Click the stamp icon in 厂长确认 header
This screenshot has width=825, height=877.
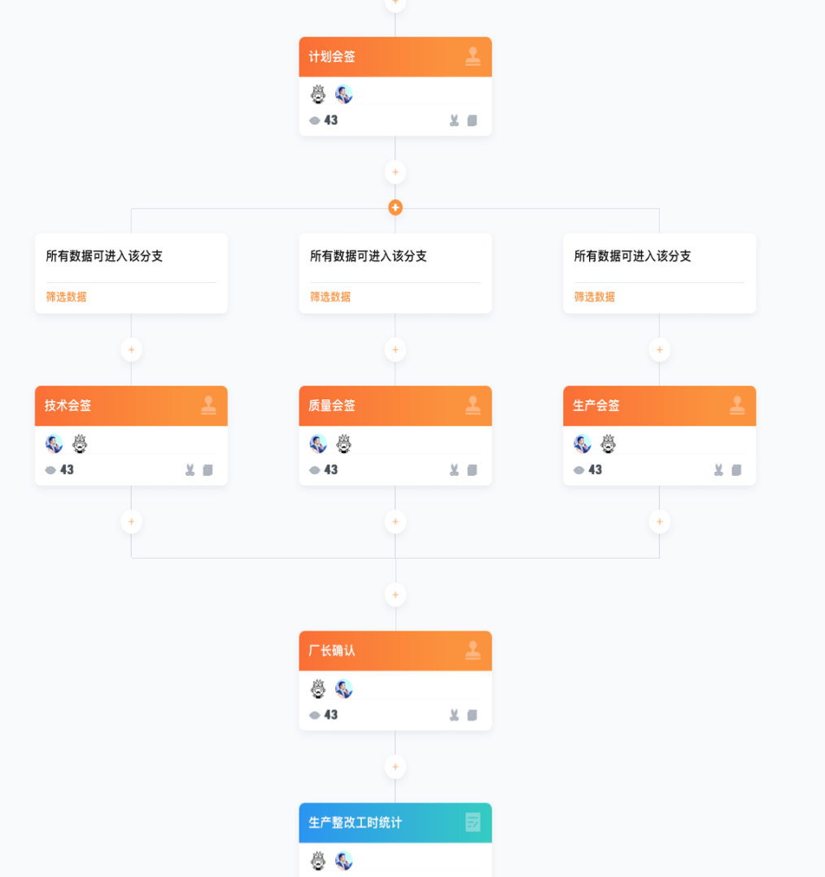coord(473,651)
